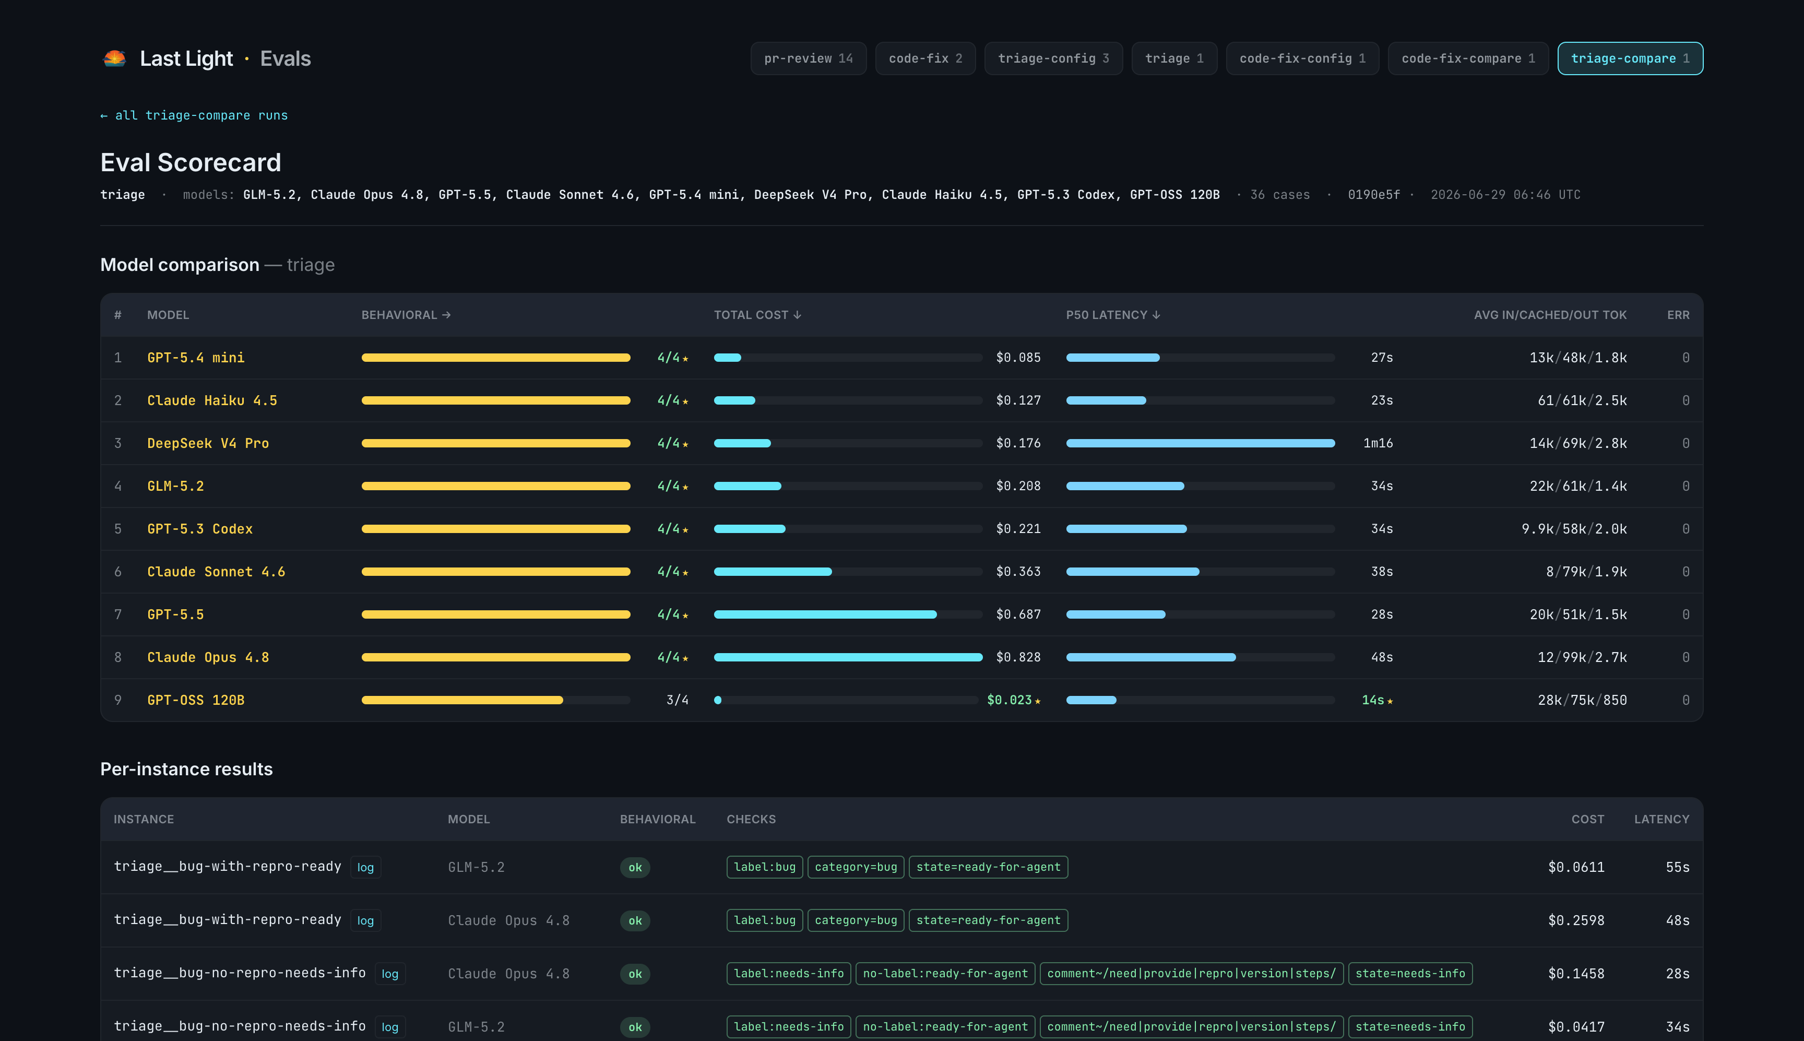Screen dimensions: 1804x1041
Task: Open the DeepSeek V4 Pro model row
Action: 901,443
